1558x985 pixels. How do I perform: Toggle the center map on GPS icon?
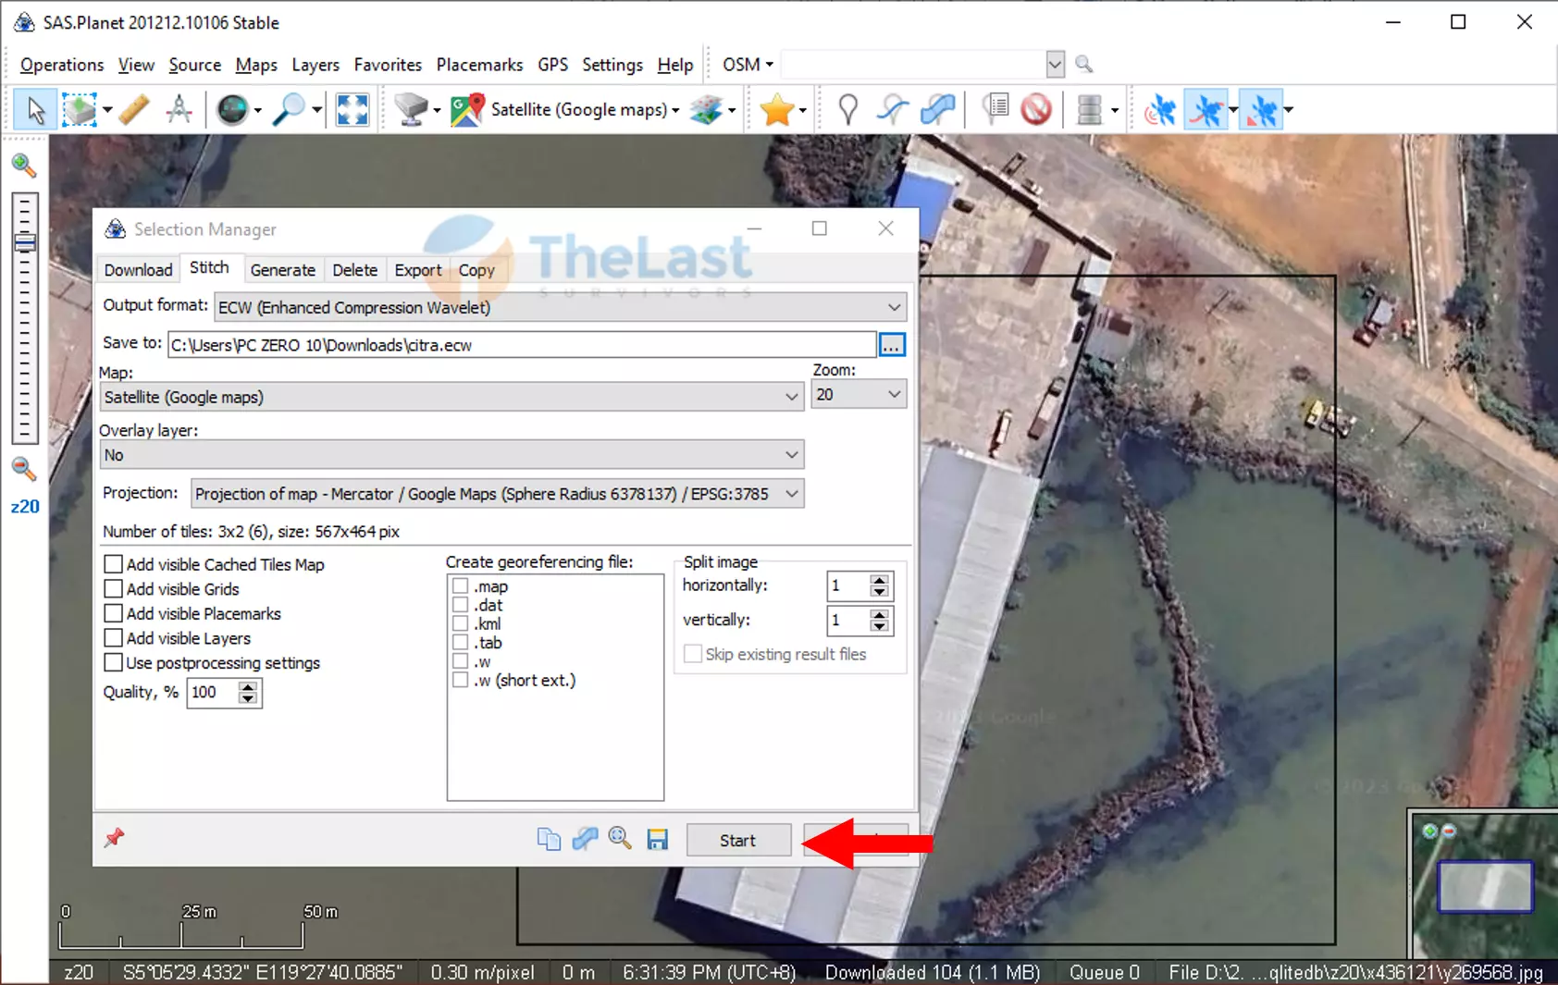[x=1262, y=110]
